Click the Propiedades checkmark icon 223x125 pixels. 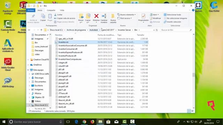[143, 16]
